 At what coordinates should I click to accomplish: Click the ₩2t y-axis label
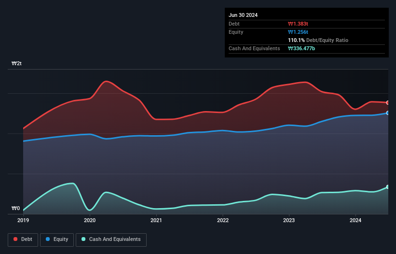click(x=17, y=63)
